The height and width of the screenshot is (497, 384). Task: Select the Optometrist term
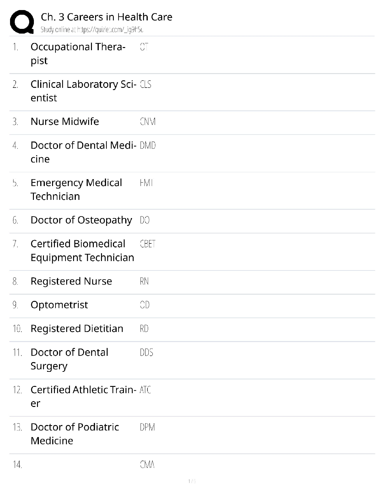(59, 305)
